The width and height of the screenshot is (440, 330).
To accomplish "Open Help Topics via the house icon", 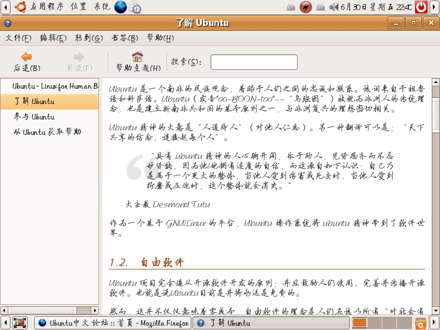I will click(137, 57).
